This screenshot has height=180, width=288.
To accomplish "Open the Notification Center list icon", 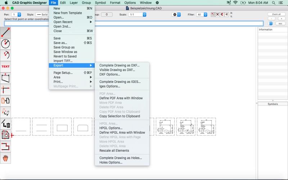I will click(281, 3).
